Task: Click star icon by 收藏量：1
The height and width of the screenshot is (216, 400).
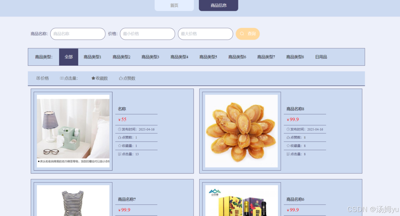Action: [120, 146]
